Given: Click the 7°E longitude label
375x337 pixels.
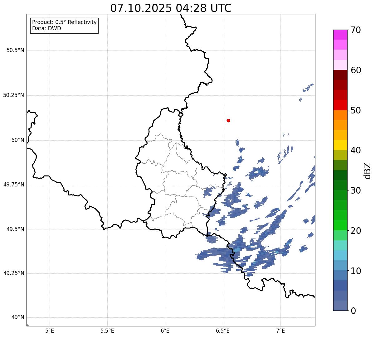Looking at the screenshot, I should coord(281,330).
